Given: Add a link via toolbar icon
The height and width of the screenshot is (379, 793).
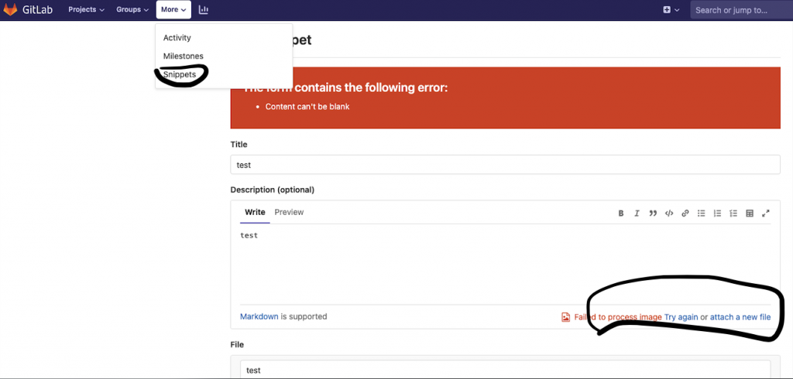Looking at the screenshot, I should point(685,213).
